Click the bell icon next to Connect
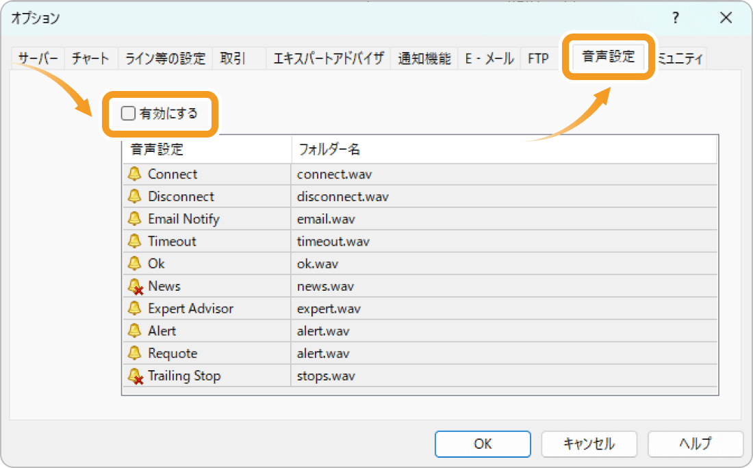Screen dimensions: 753x468 (134, 174)
